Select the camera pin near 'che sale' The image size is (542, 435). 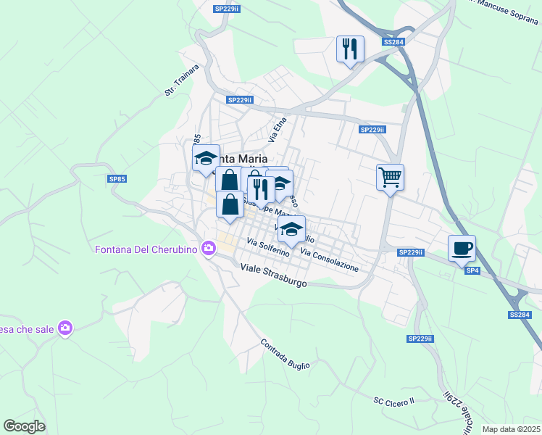[65, 328]
